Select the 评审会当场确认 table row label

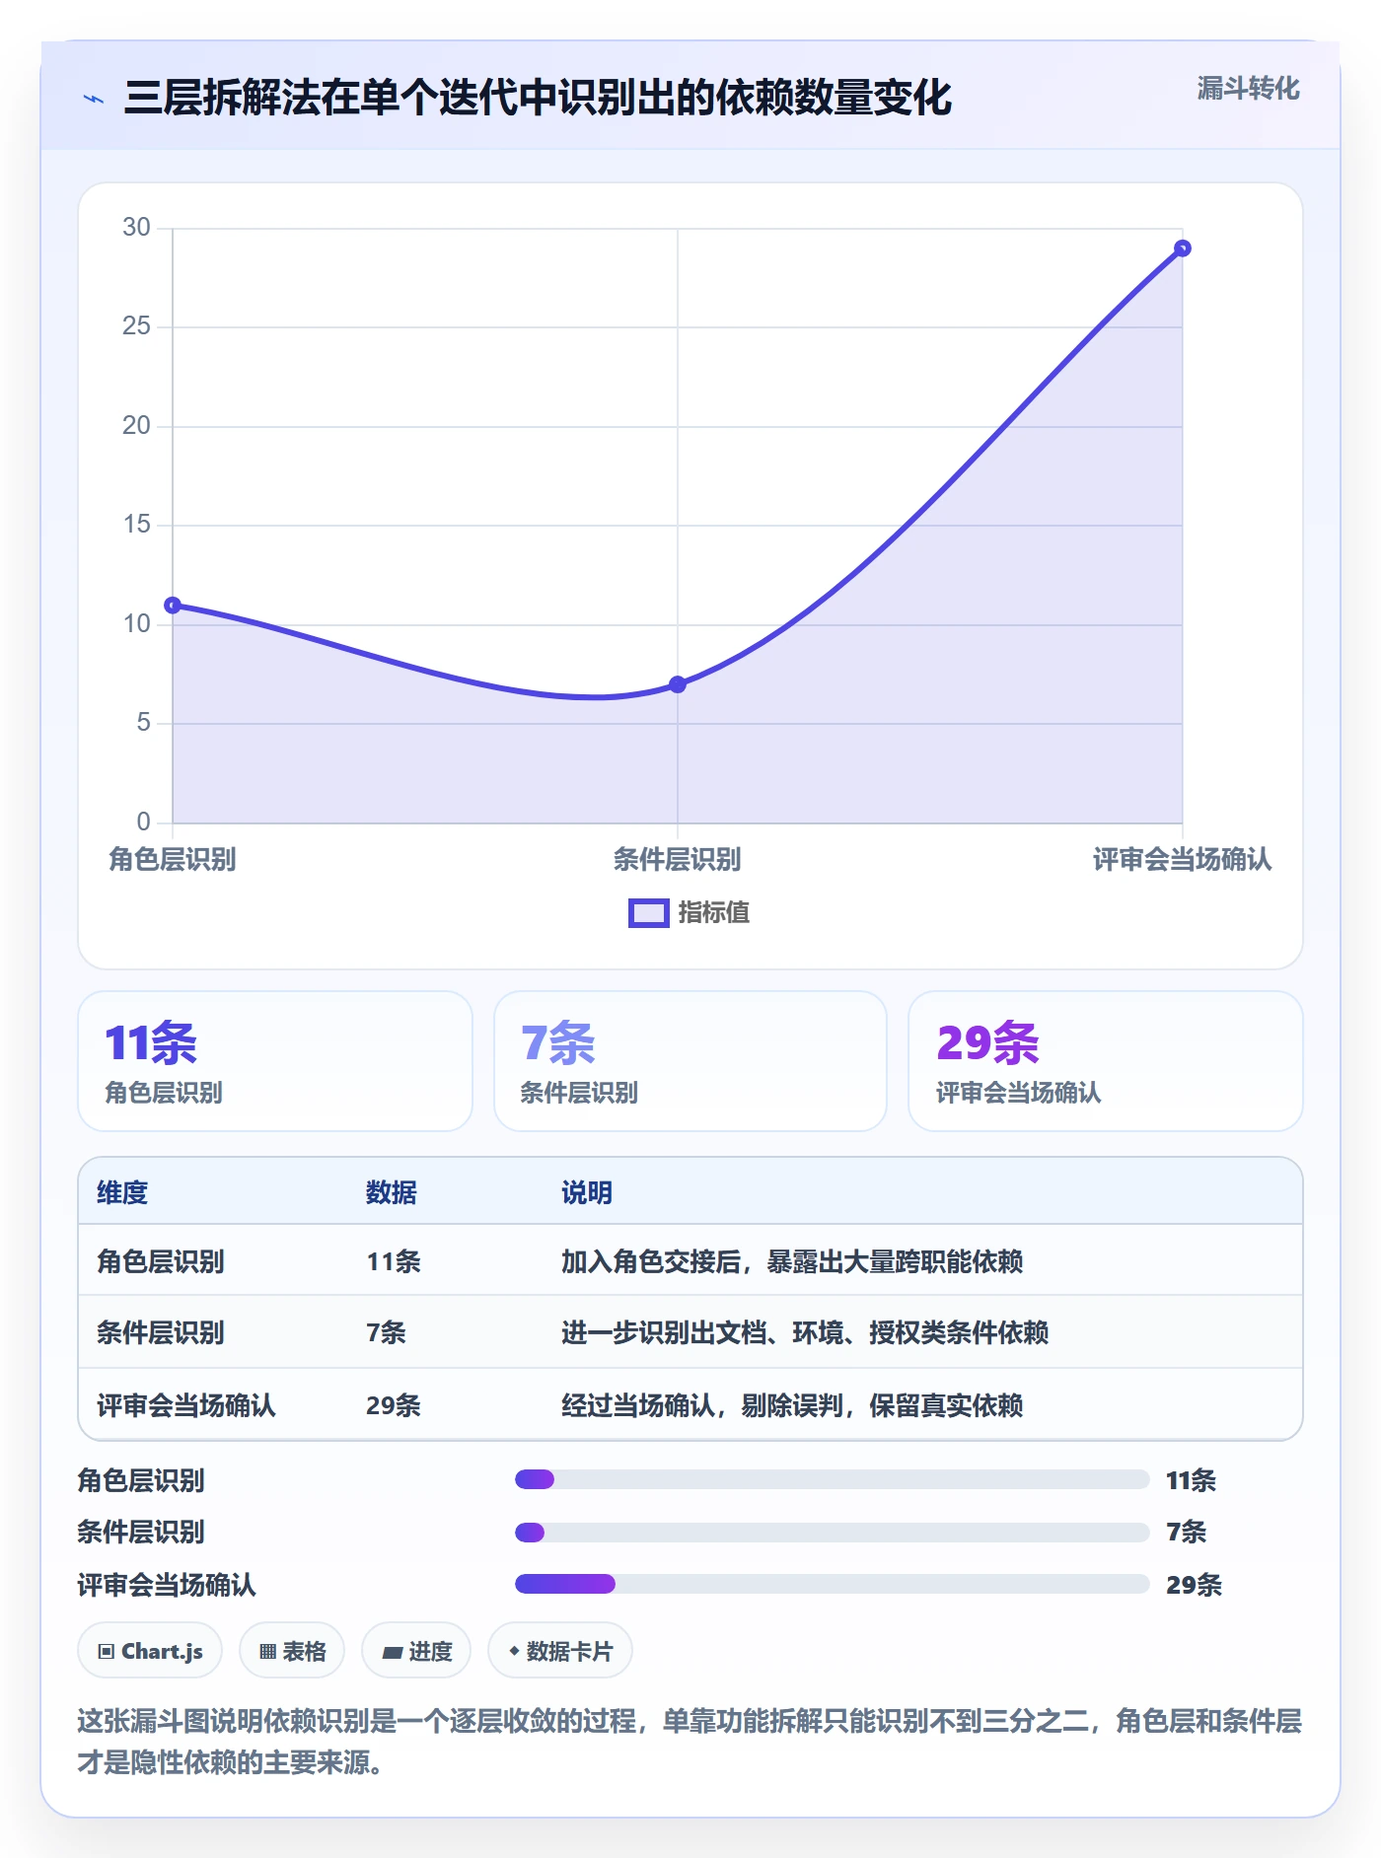(186, 1405)
